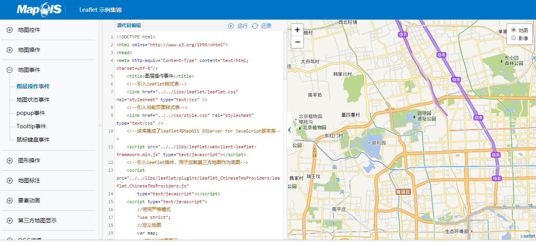
Task: Click the G7 highway shield marker
Action: point(403,35)
